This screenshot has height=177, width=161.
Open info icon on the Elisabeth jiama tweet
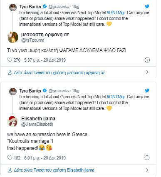click(147, 158)
